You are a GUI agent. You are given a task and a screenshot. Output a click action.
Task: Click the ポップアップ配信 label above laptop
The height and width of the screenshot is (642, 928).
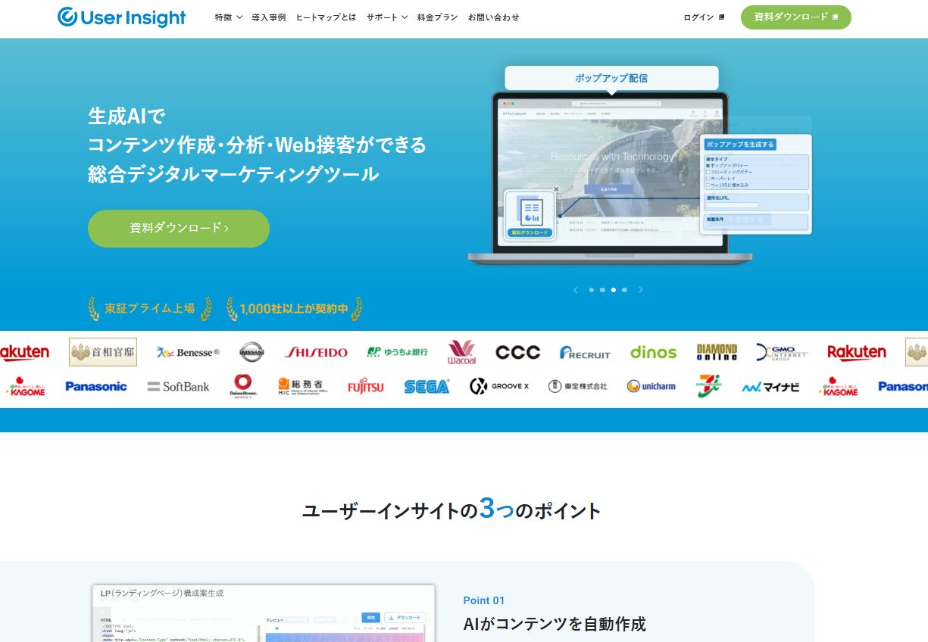(x=611, y=78)
